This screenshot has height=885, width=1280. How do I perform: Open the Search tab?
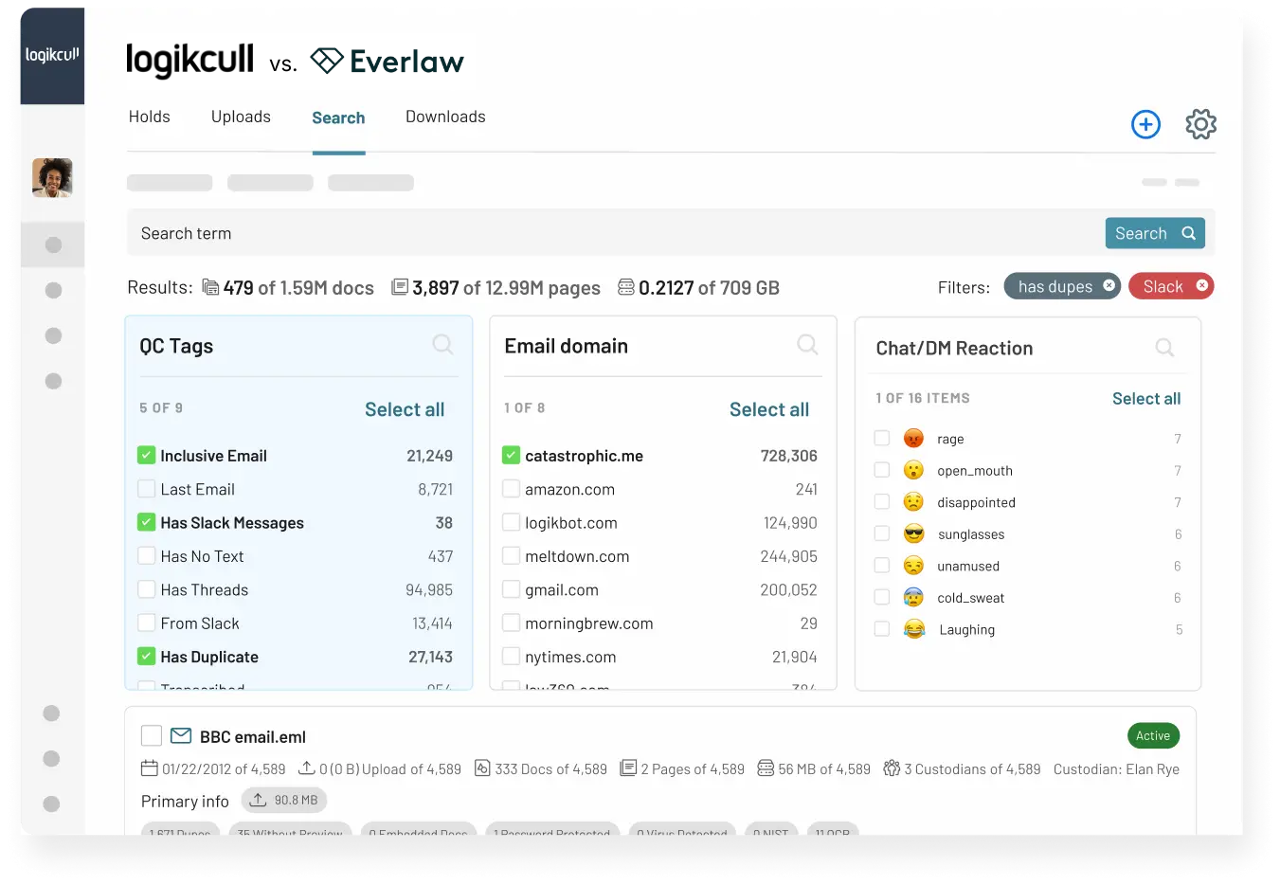(338, 117)
